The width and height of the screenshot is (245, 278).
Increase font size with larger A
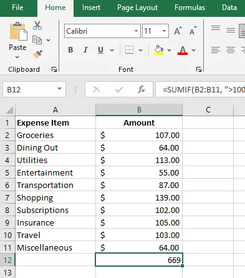178,31
